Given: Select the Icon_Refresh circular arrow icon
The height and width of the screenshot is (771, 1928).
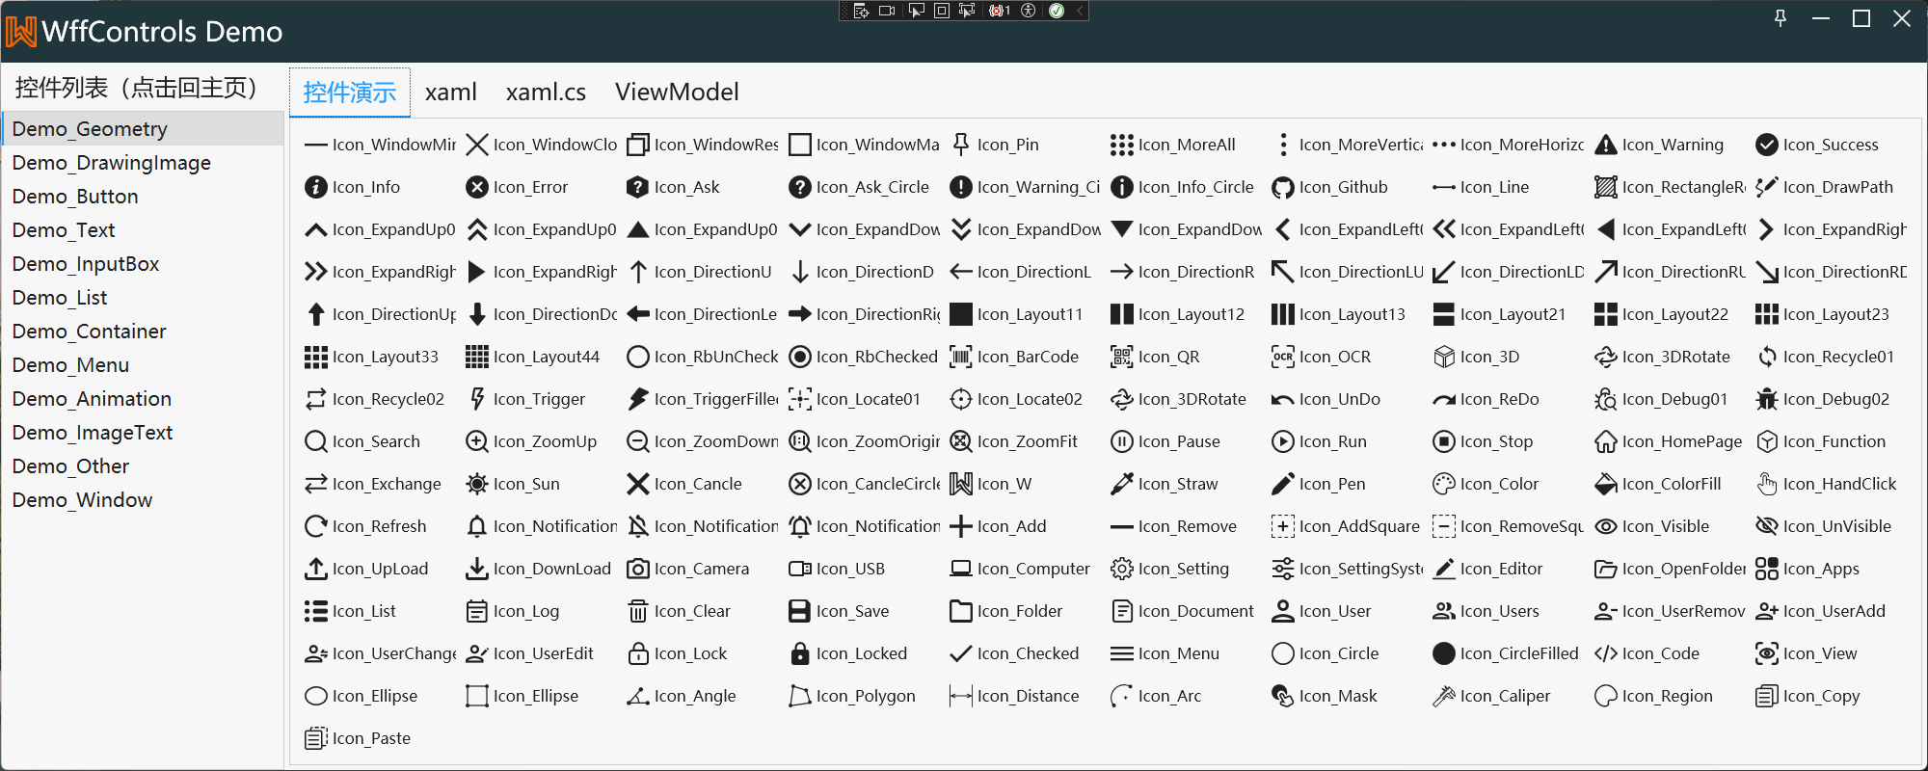Looking at the screenshot, I should click(x=315, y=526).
